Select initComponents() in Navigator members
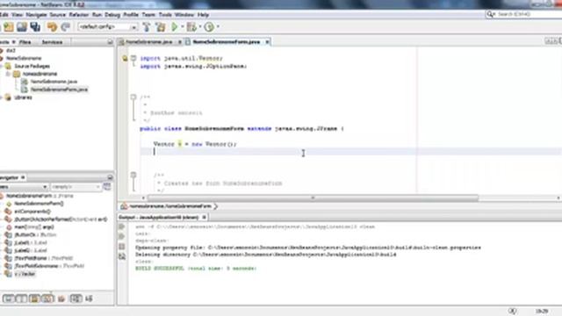562x316 pixels. (x=32, y=212)
